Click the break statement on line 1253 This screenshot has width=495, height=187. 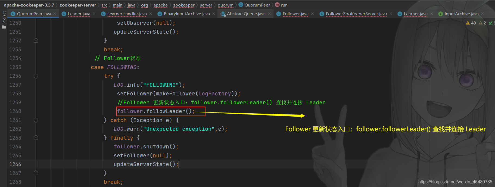click(113, 49)
